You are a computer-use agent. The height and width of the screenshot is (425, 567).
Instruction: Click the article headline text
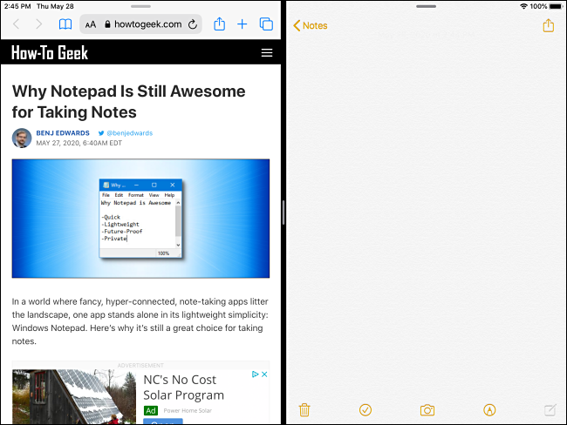tap(128, 102)
